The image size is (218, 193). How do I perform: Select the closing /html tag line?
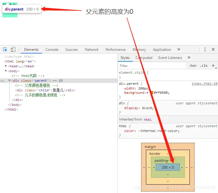tap(11, 109)
